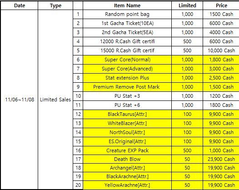Click the Super Core(Advanced) item cell
Viewport: 239px width, 190px height.
127,69
